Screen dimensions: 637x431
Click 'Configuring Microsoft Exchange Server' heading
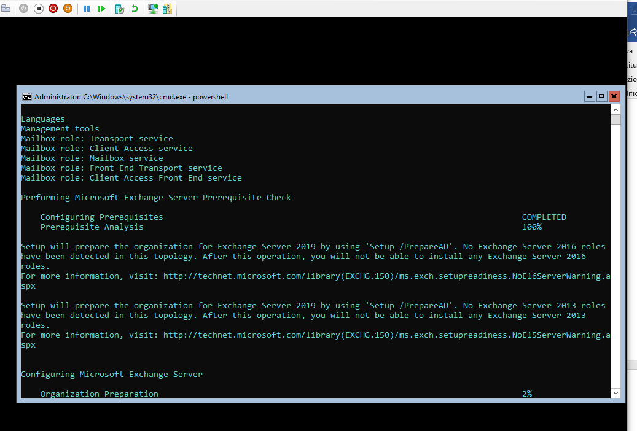tap(112, 374)
